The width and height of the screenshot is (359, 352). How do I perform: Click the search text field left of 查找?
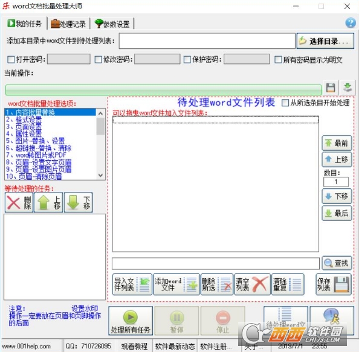[215, 263]
